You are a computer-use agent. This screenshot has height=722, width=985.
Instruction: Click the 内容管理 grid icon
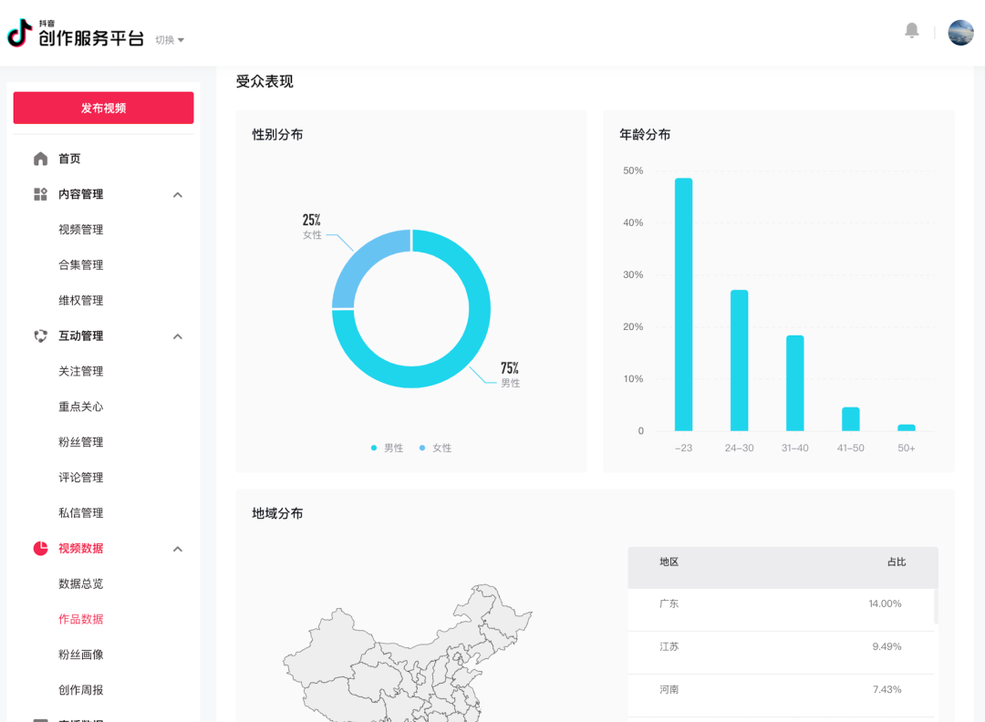point(40,194)
